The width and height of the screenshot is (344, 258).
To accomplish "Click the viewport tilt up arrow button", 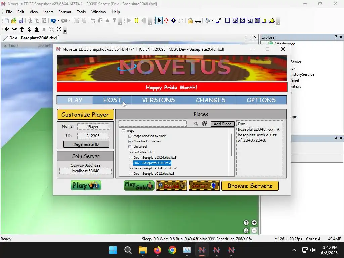I will tap(246, 223).
